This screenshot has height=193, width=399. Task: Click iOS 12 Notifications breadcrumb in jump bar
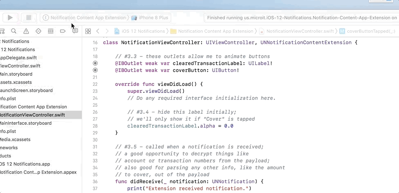(x=140, y=31)
